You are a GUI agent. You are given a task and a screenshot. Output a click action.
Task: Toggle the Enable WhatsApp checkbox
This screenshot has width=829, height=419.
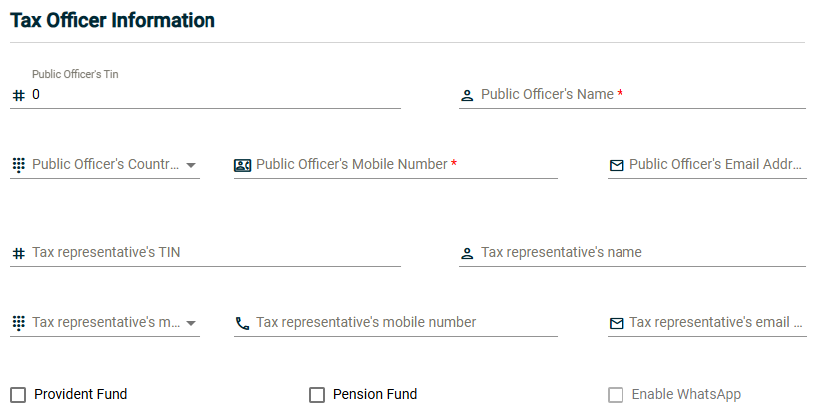pos(617,395)
